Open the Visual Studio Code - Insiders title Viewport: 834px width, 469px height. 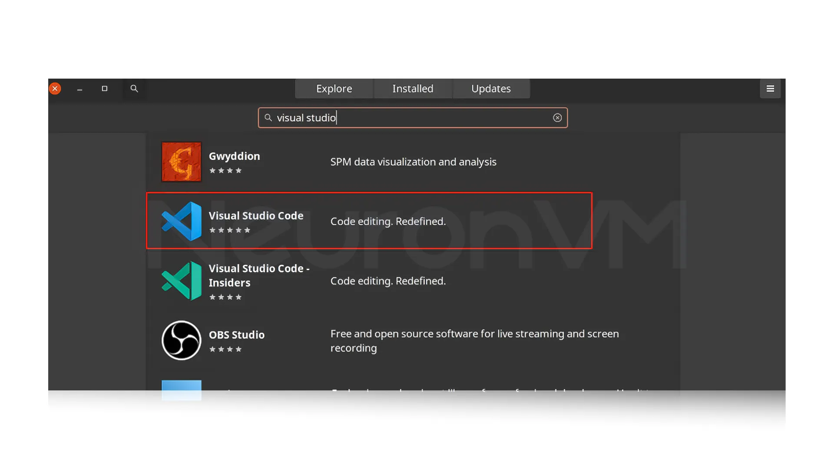coord(259,275)
